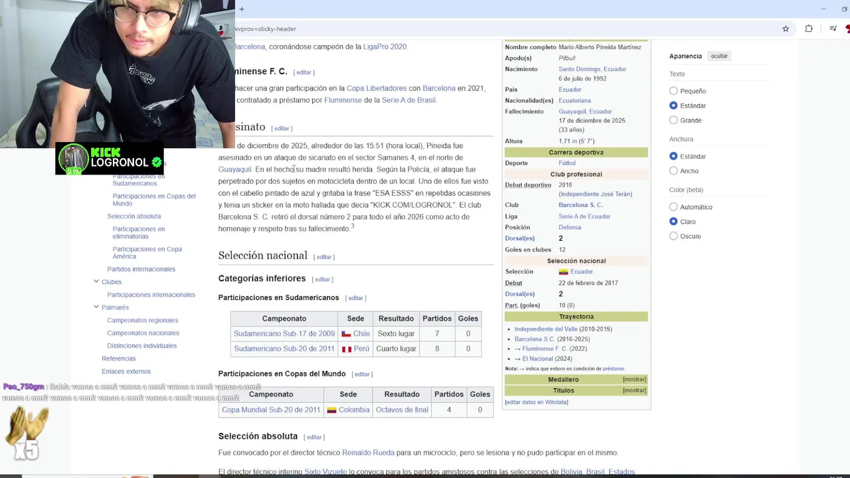Open the LigaPro 2020 link

385,47
